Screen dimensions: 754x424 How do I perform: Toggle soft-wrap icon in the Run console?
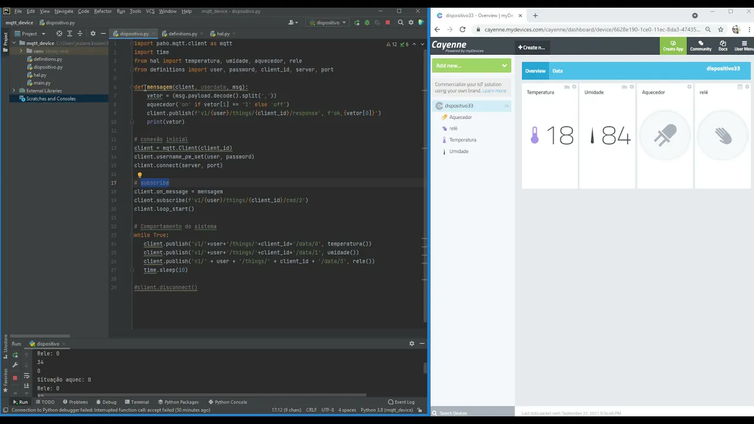[27, 376]
